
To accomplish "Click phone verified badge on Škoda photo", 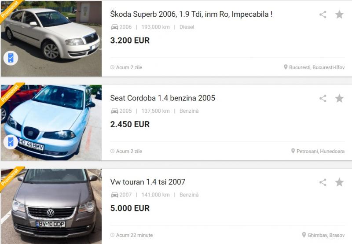I will click(x=11, y=58).
